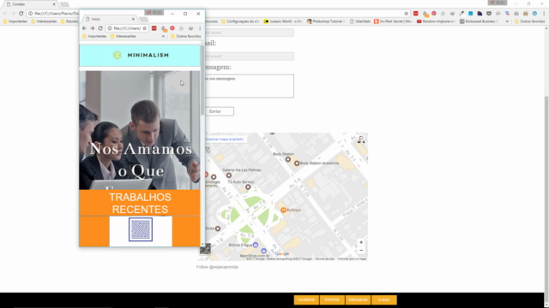Viewport: 549px width, 308px height.
Task: Zoom in the map with the plus button
Action: [x=361, y=242]
